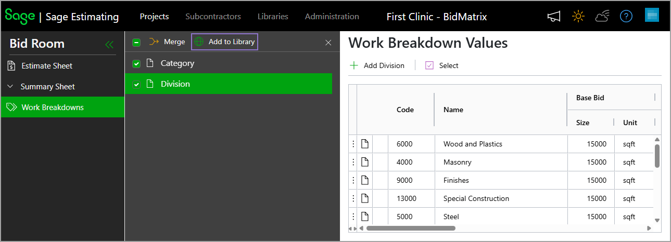
Task: Click code cell 4000
Action: 411,162
